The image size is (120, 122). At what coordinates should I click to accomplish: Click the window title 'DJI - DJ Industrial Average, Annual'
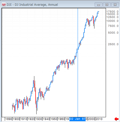point(32,5)
